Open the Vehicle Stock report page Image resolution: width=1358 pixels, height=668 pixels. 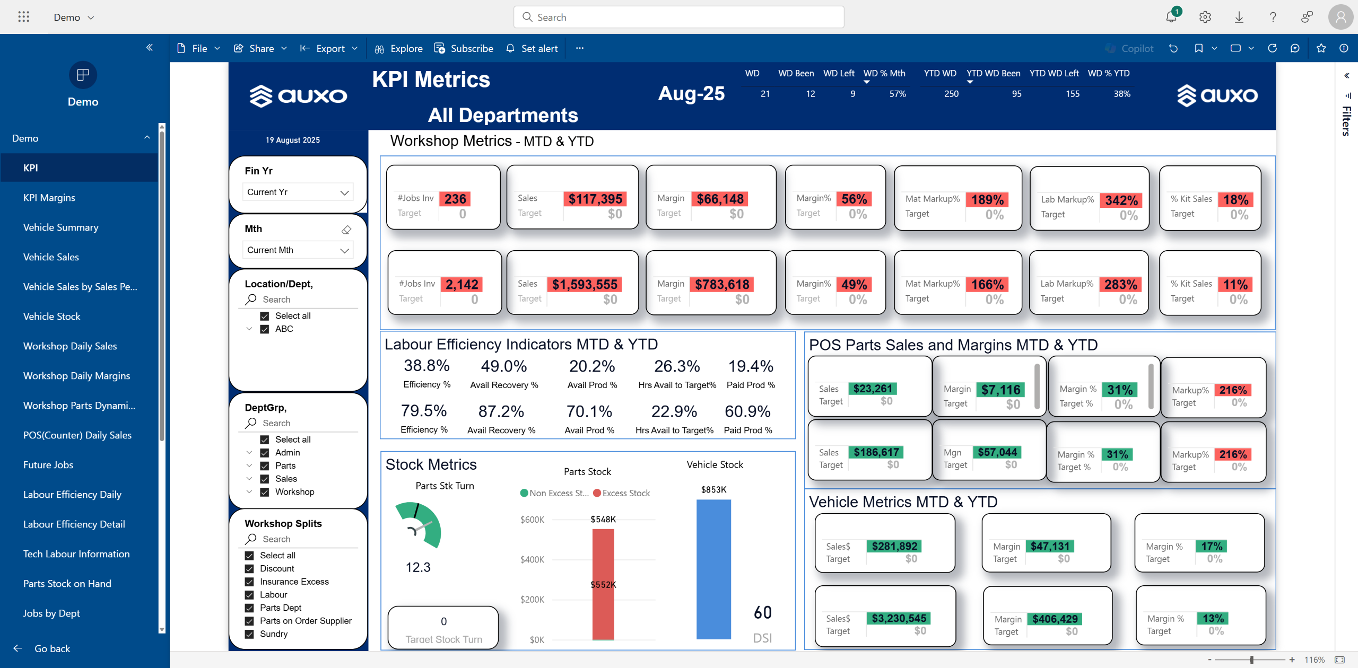(x=51, y=316)
